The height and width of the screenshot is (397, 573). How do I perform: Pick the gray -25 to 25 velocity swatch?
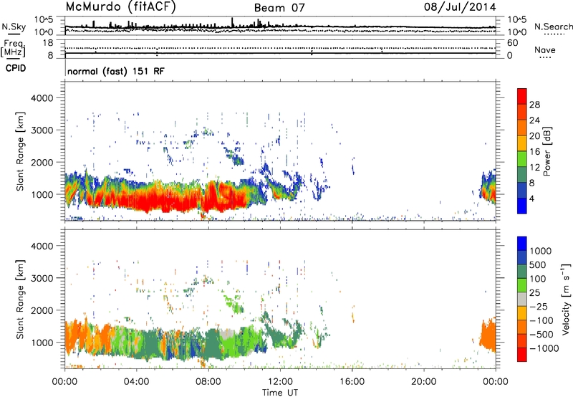point(522,299)
